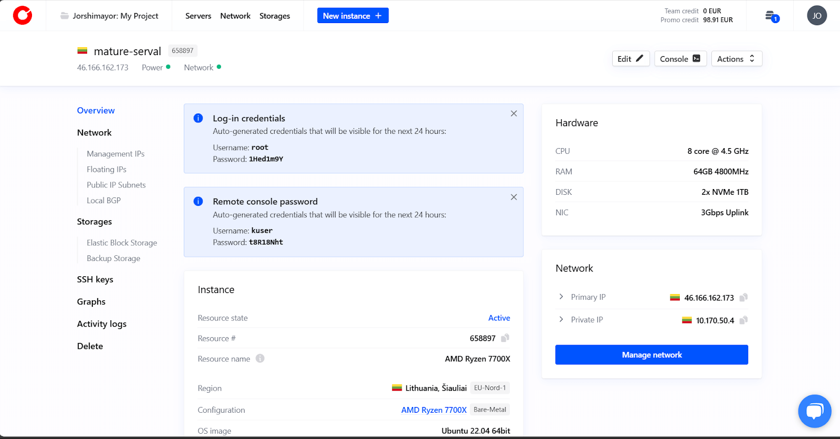The width and height of the screenshot is (840, 439).
Task: Select Activity logs in the sidebar
Action: coord(102,324)
